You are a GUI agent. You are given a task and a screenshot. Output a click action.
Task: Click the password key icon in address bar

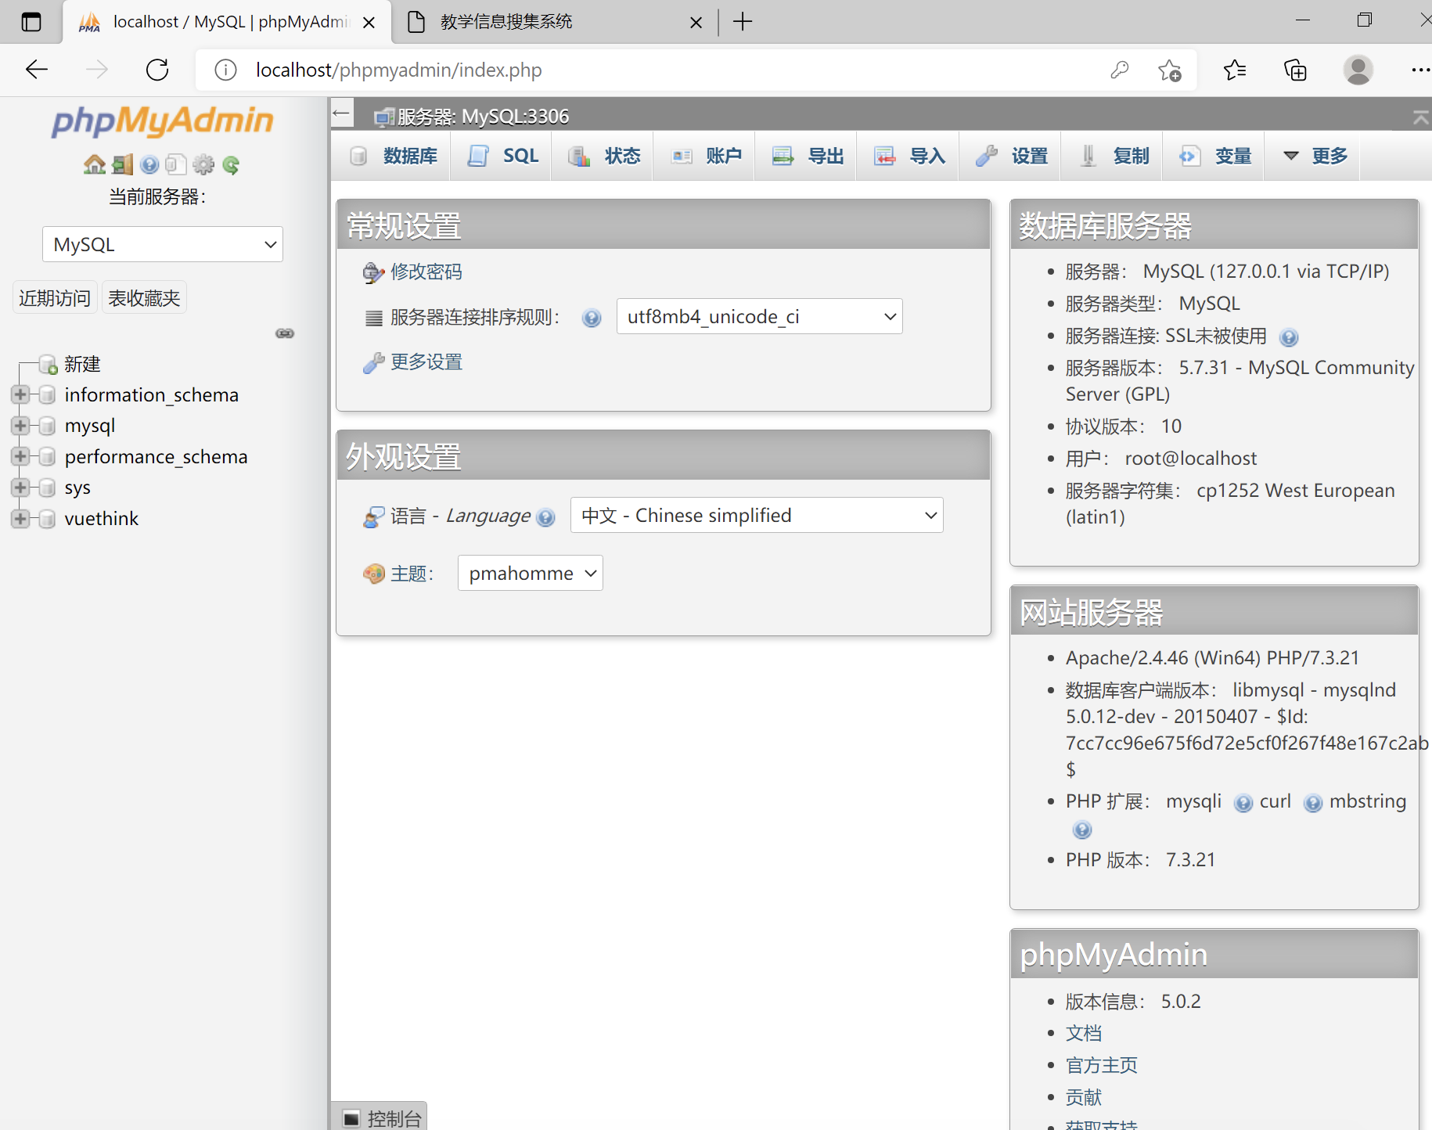pos(1120,70)
